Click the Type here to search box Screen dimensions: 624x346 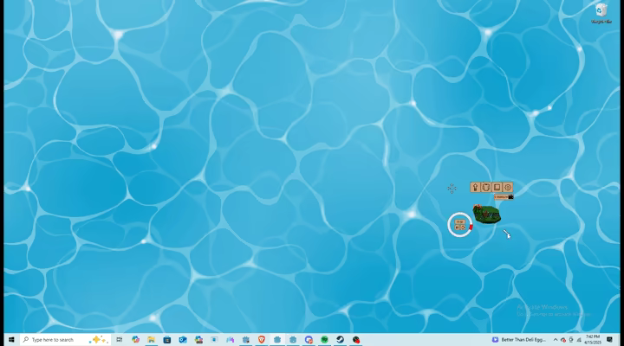[x=65, y=340]
